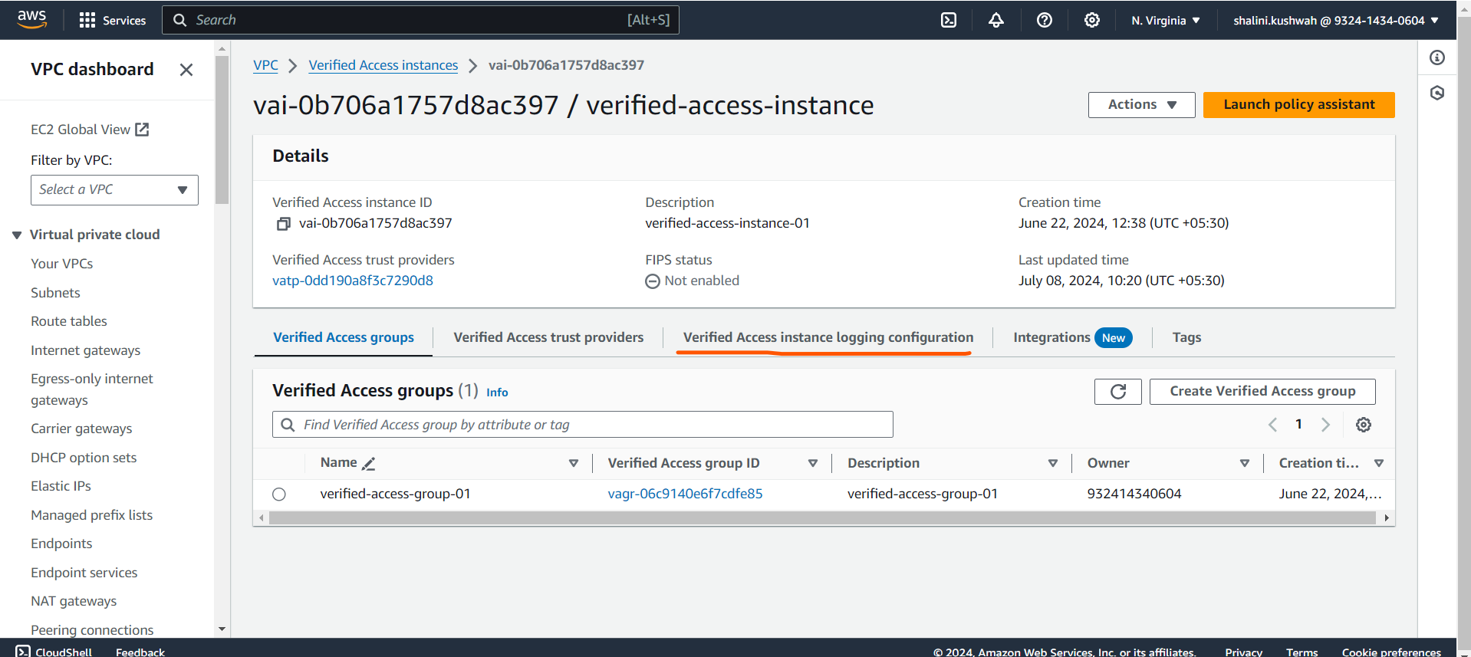Open EC2 Global View external link
The height and width of the screenshot is (657, 1471).
pyautogui.click(x=90, y=130)
